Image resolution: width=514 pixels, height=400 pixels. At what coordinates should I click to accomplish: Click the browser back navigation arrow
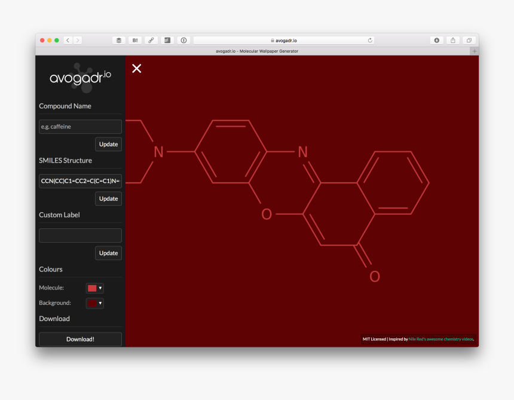click(67, 40)
